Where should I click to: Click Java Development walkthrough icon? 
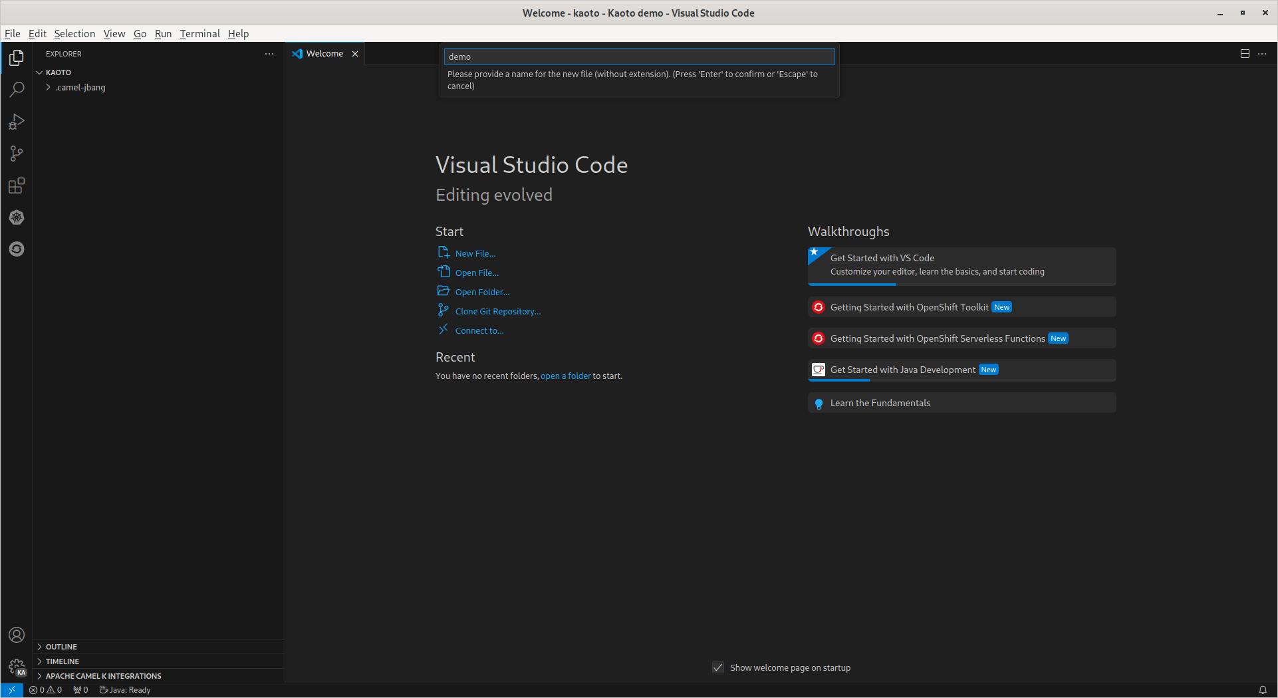819,370
